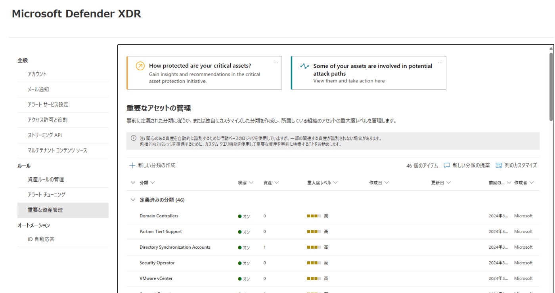Click green status dot for Security Operator
Image resolution: width=555 pixels, height=293 pixels.
pyautogui.click(x=240, y=263)
